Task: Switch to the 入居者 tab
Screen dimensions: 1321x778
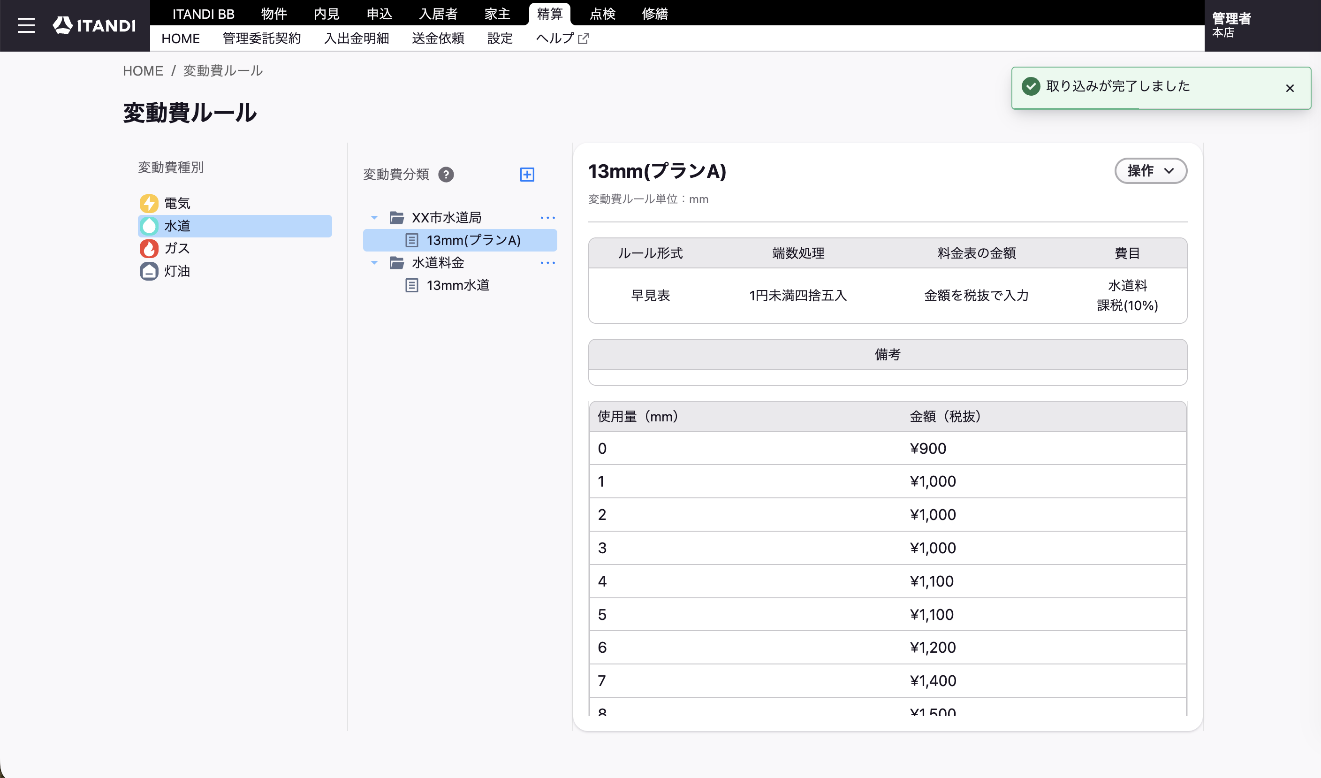Action: pos(438,14)
